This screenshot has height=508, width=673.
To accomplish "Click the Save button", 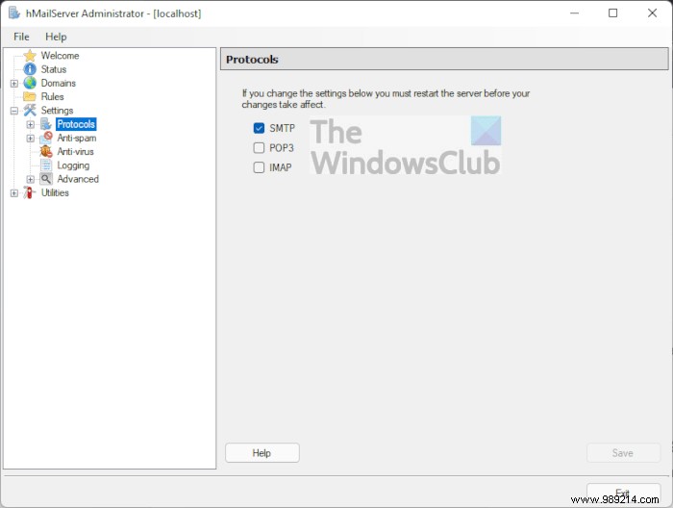I will [x=623, y=452].
